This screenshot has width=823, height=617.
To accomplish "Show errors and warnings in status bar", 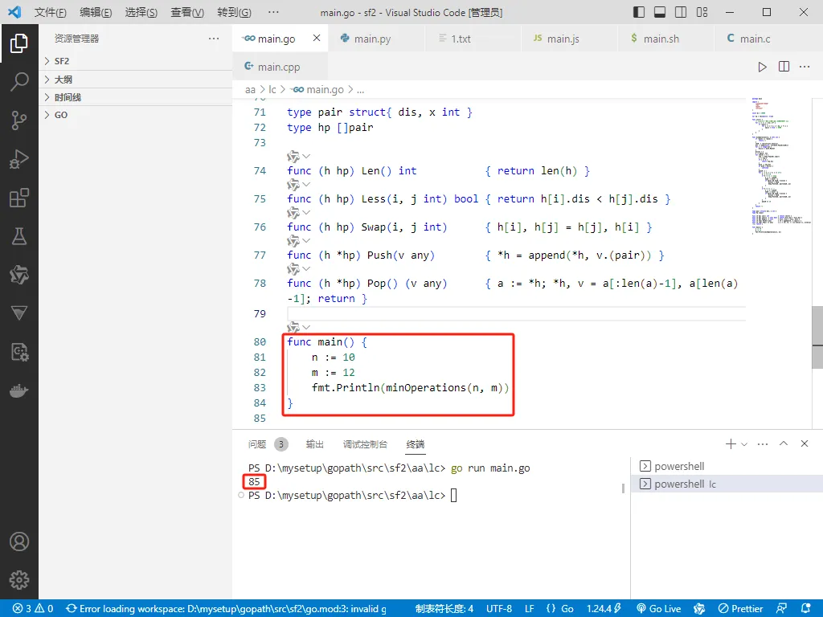I will [32, 609].
